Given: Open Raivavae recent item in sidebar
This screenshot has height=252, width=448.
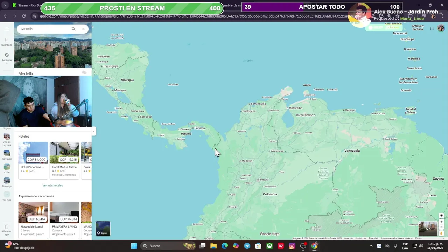Looking at the screenshot, I should click(x=7, y=155).
